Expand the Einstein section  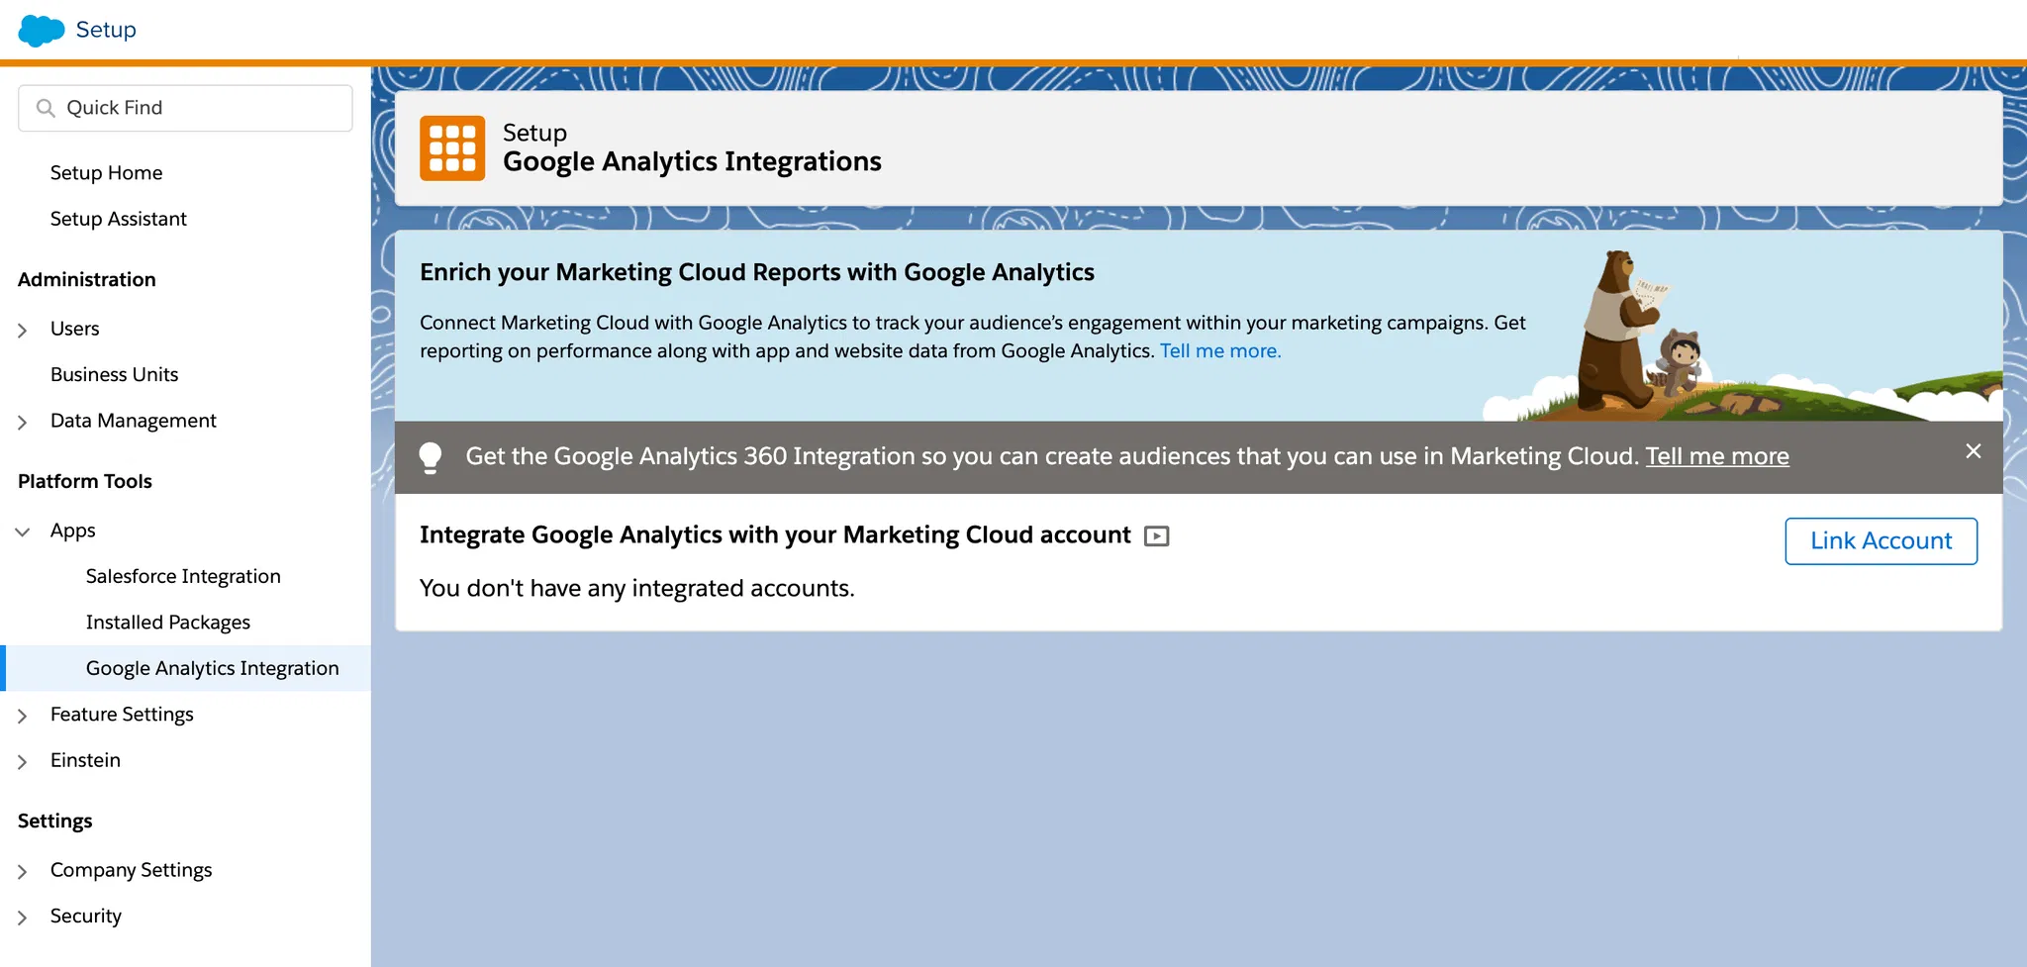(x=23, y=761)
